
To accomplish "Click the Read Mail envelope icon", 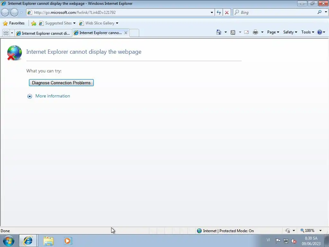I will point(246,32).
